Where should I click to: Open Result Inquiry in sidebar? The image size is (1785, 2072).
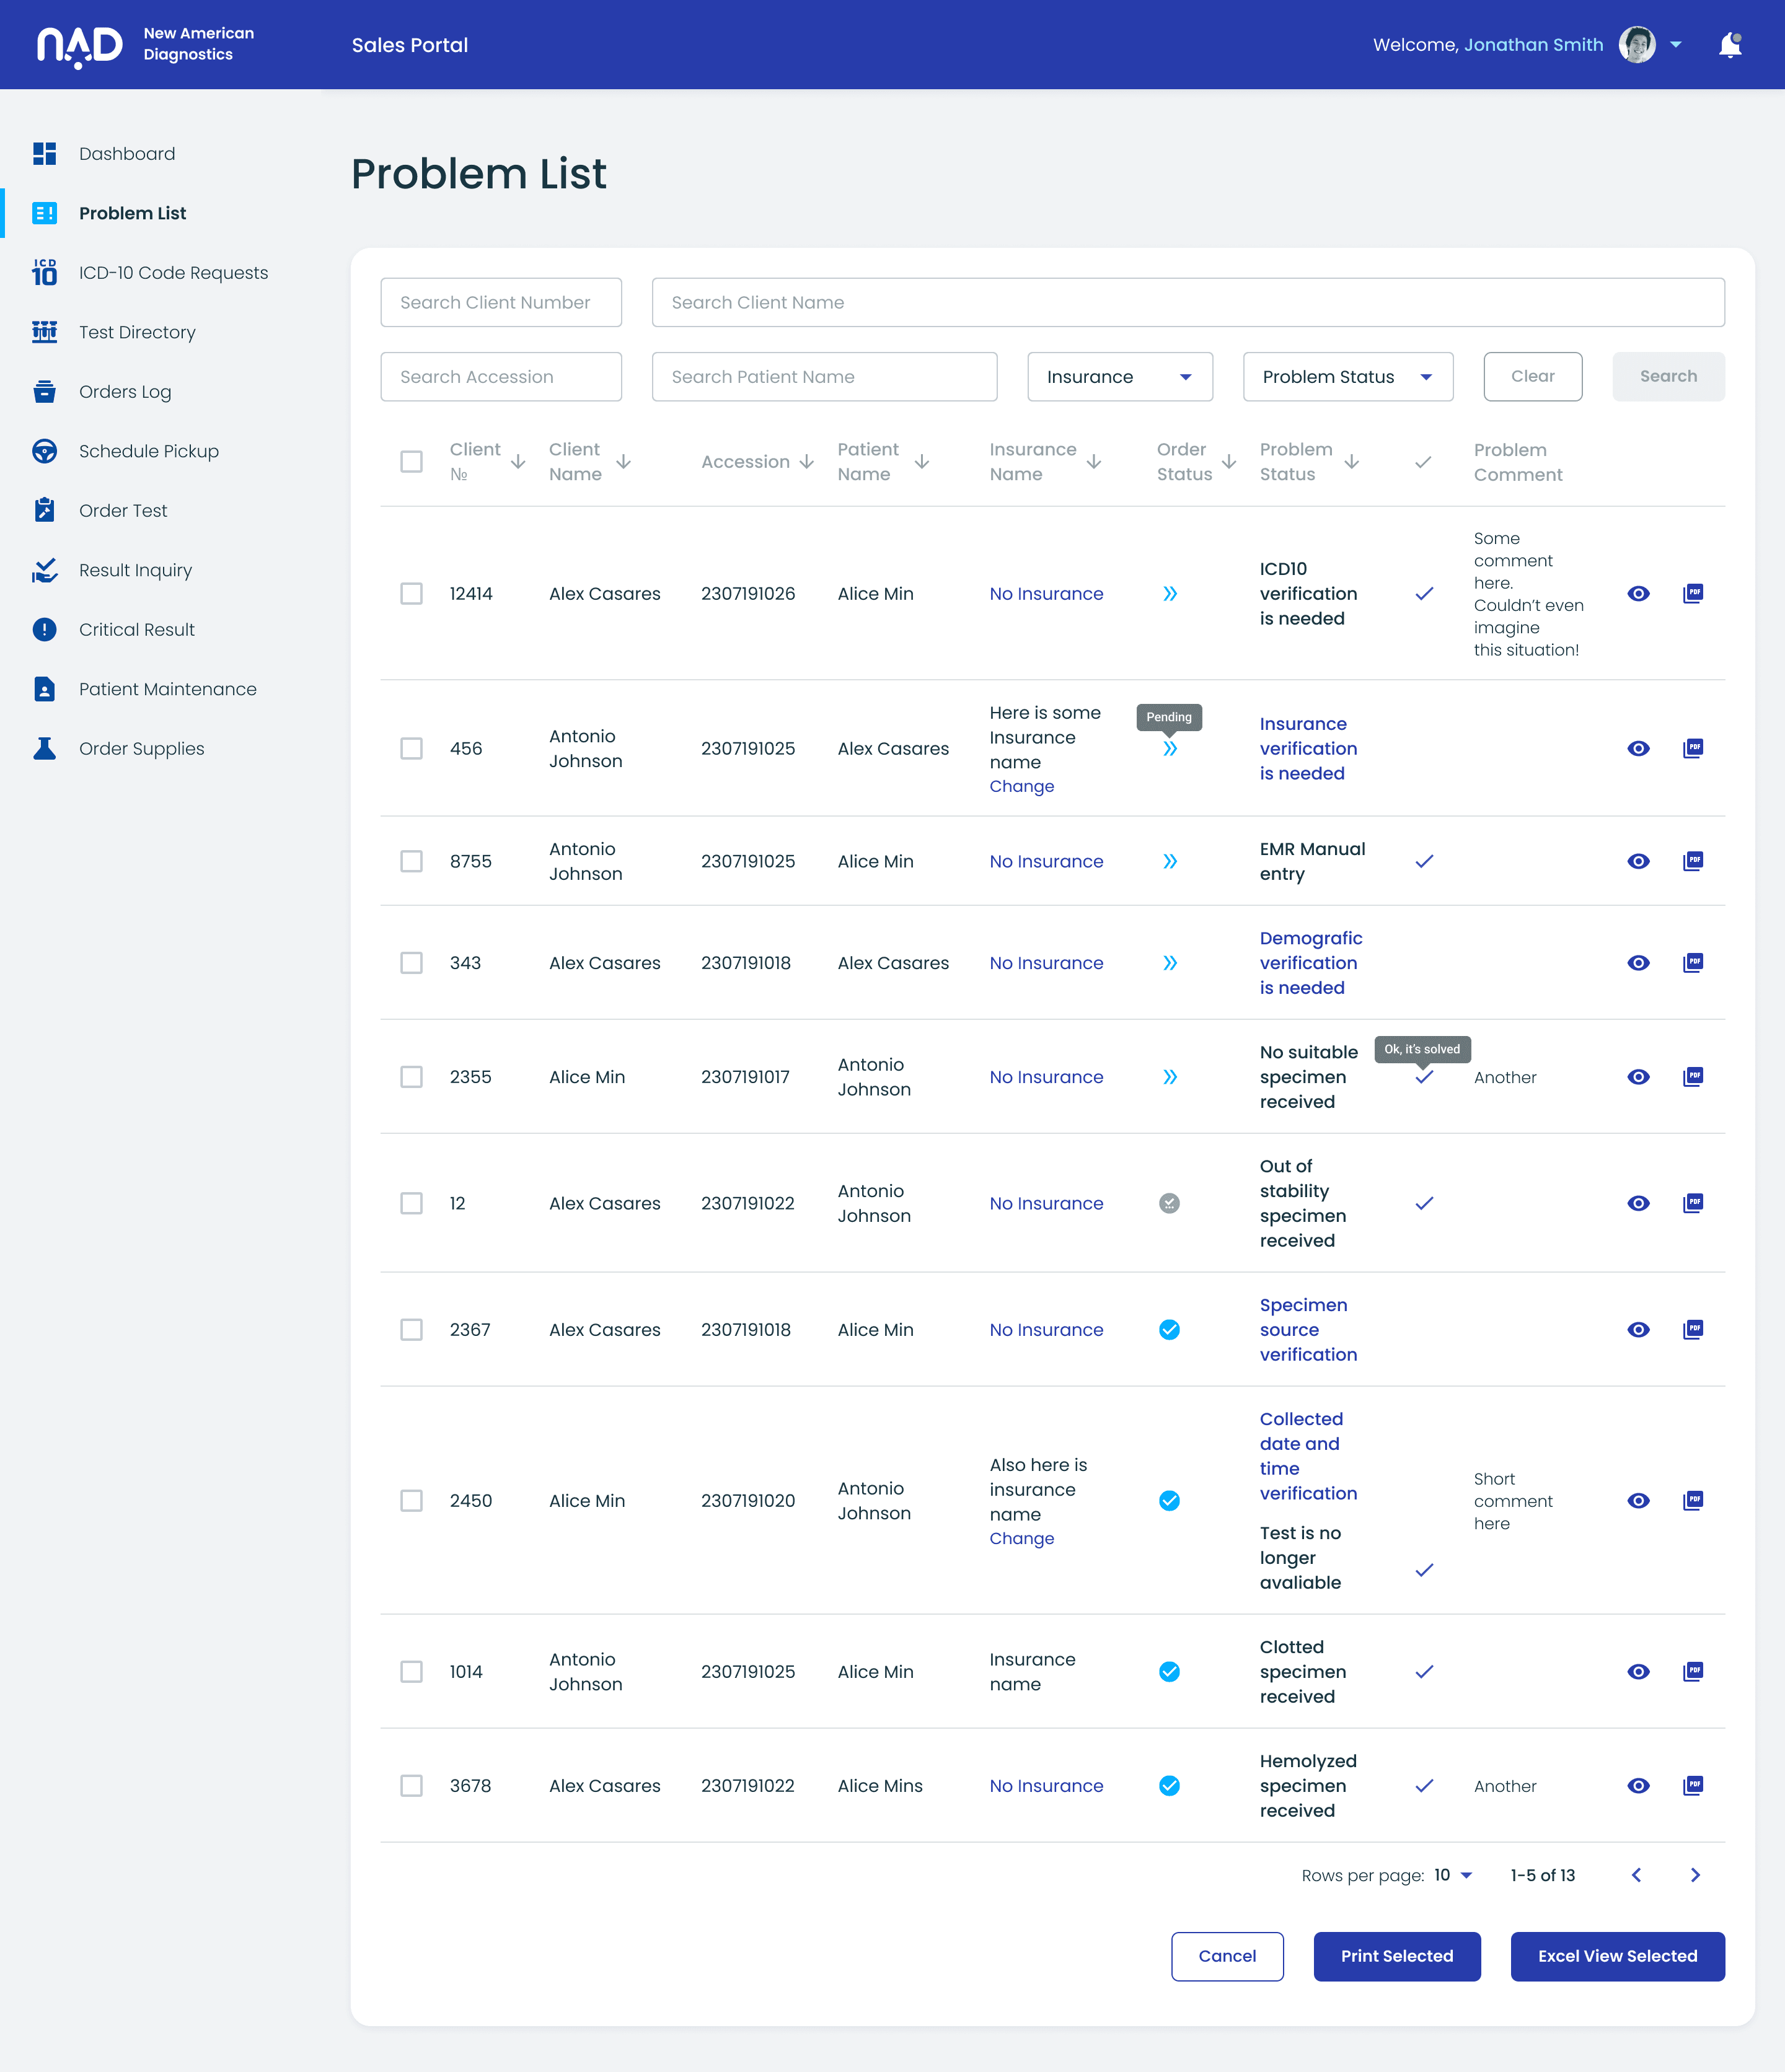[x=135, y=570]
